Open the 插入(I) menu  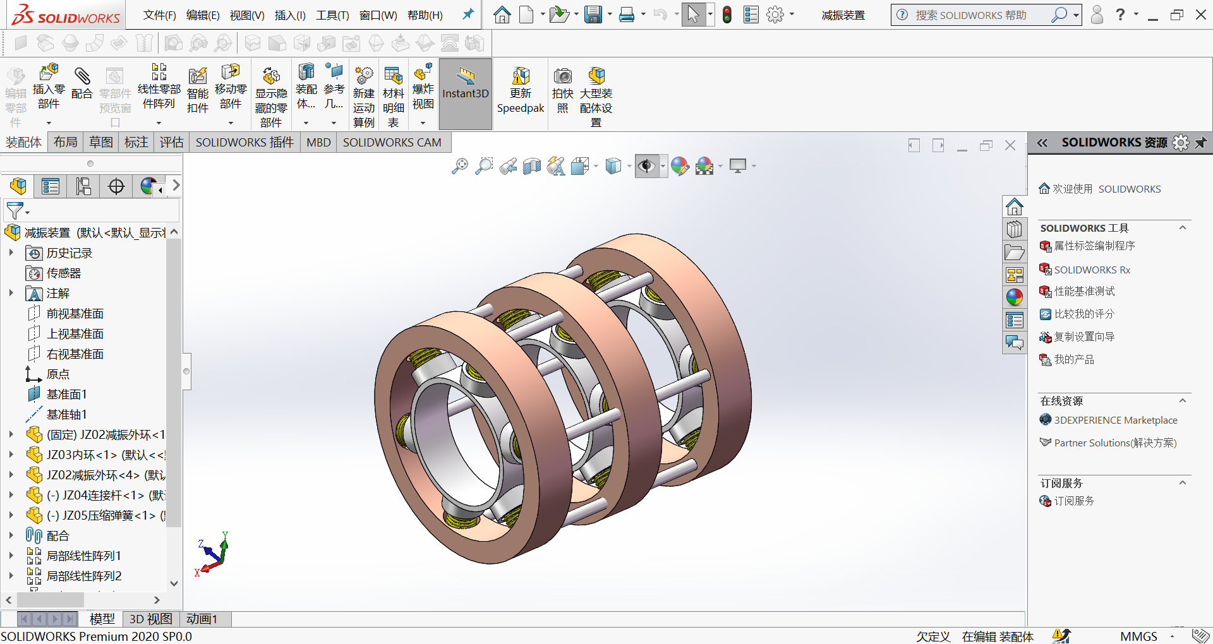coord(290,15)
